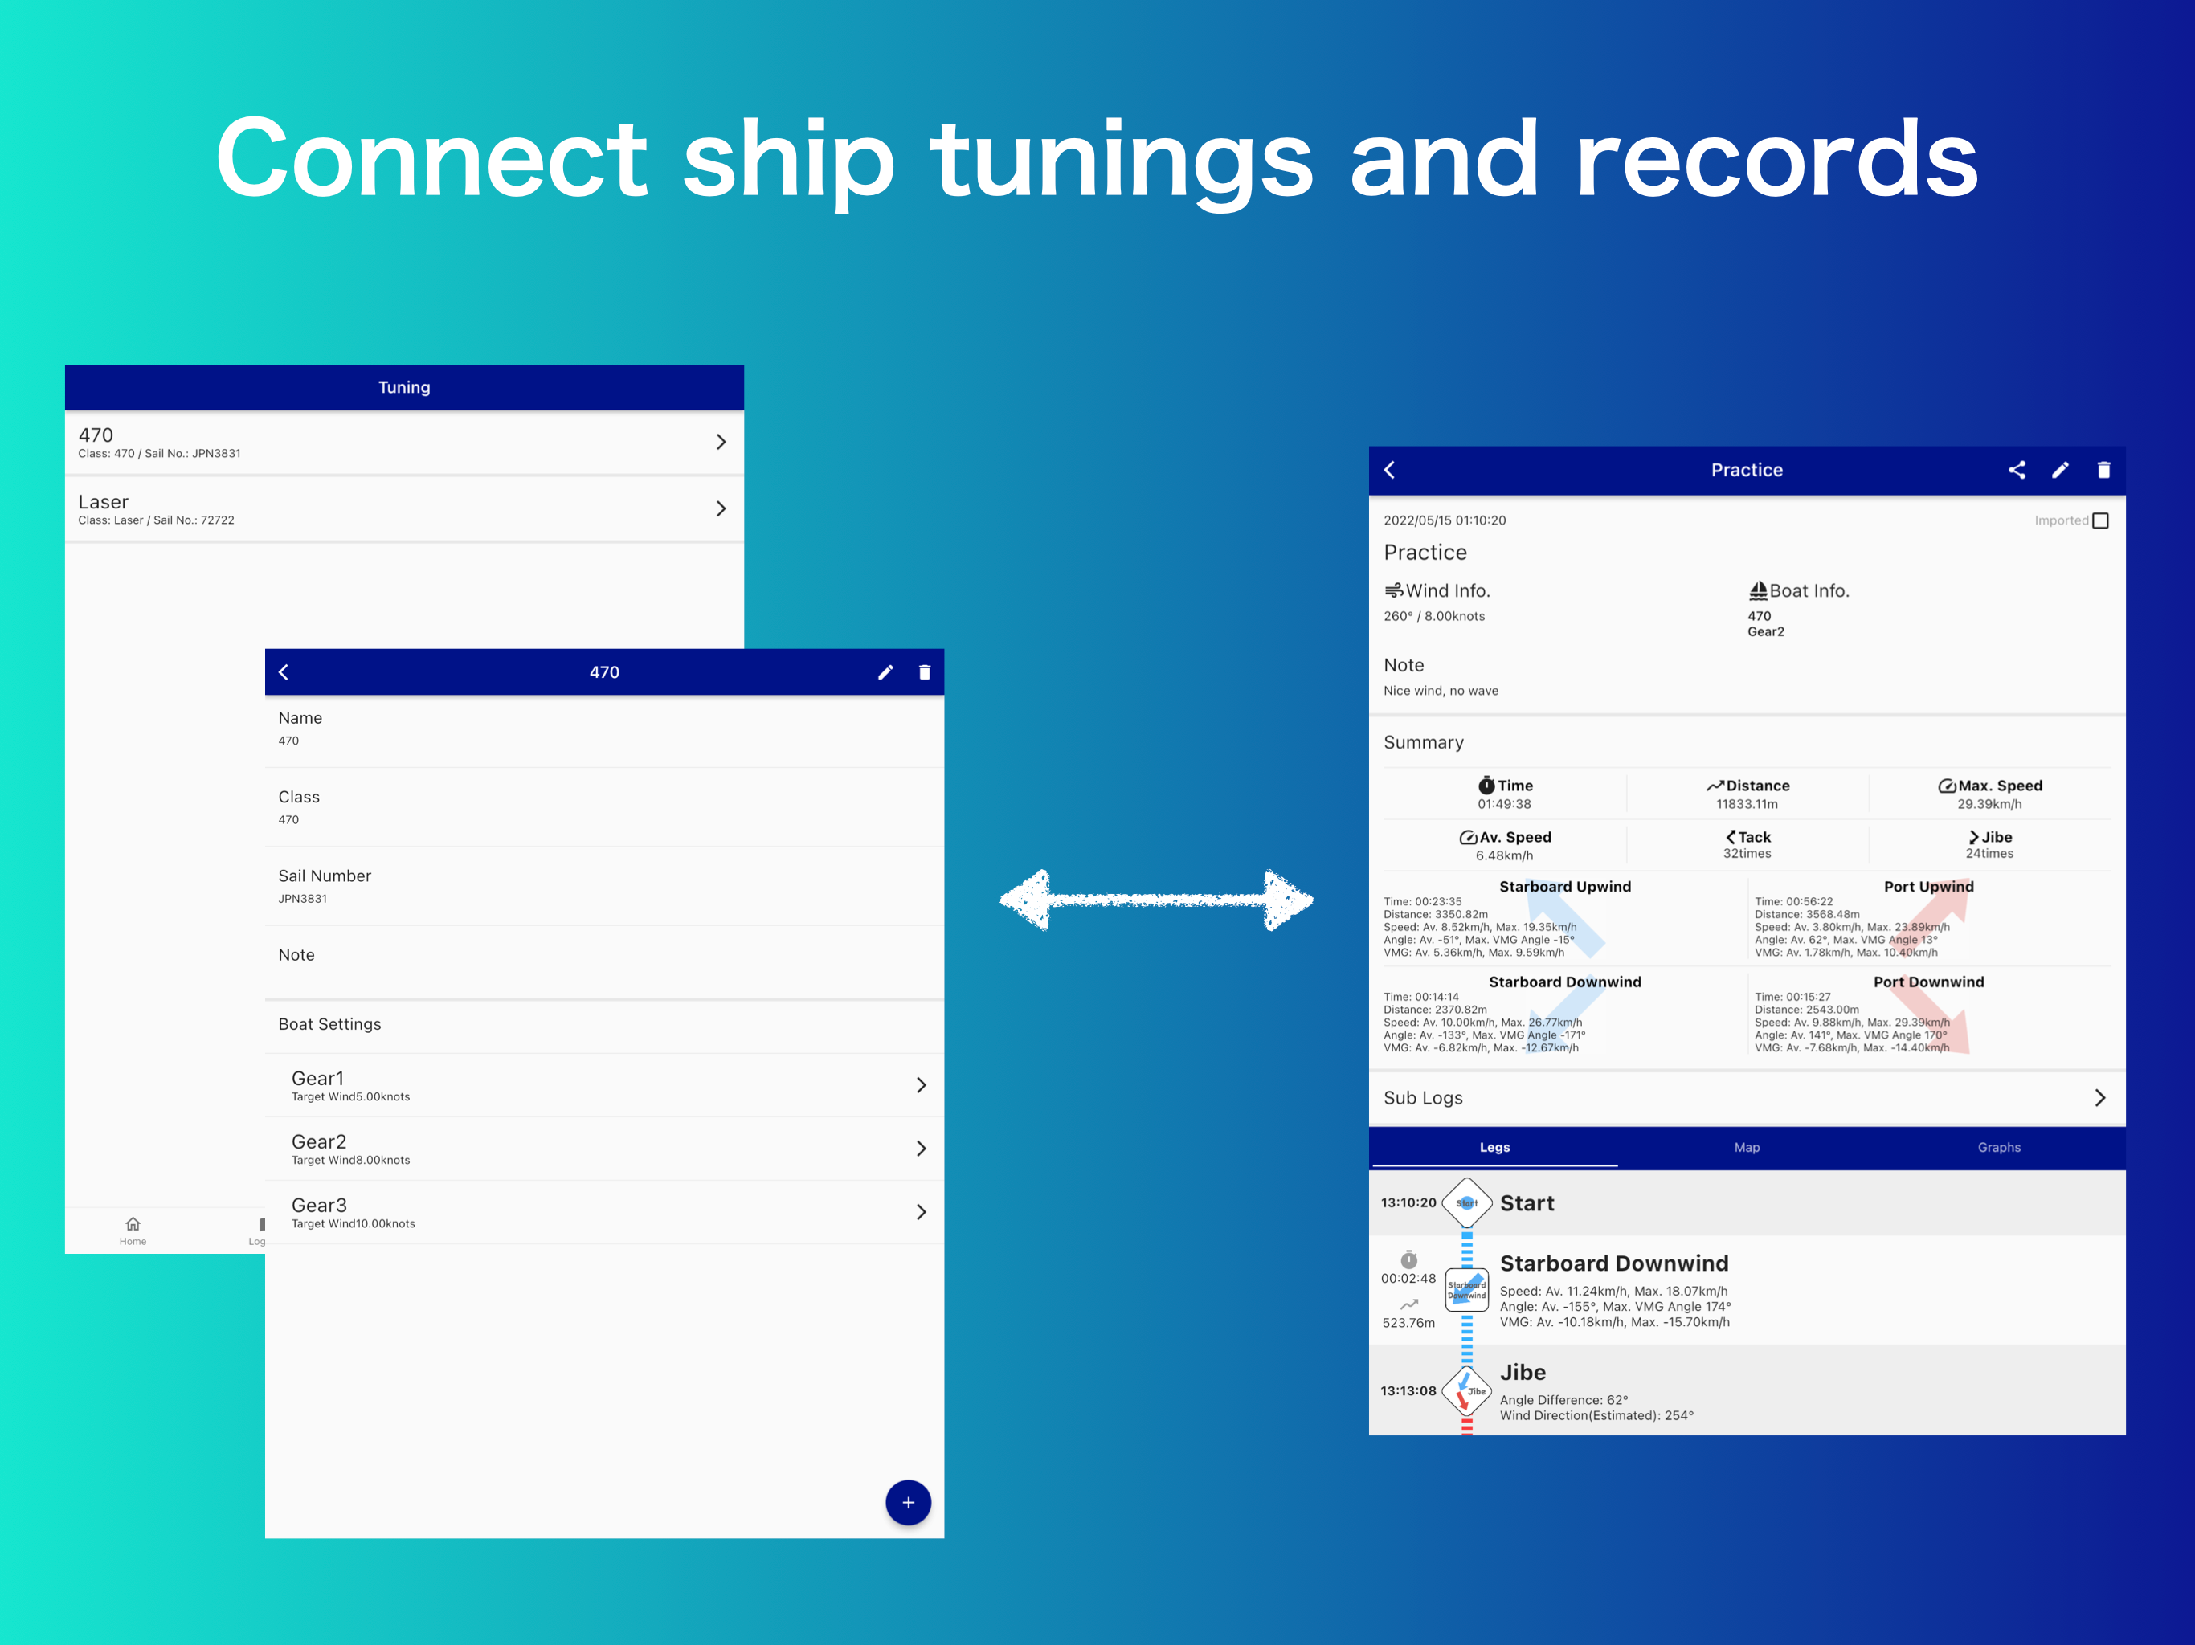2195x1645 pixels.
Task: Click the Gear2 boat info text
Action: (1765, 632)
